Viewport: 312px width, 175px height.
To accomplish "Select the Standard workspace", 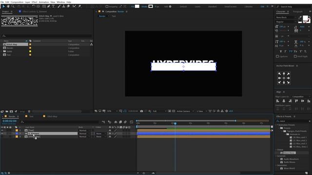I will click(x=213, y=6).
